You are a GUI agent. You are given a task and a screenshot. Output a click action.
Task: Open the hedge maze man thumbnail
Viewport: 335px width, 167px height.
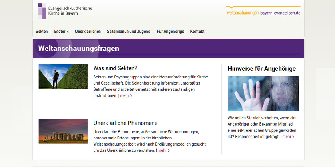[x=63, y=77]
